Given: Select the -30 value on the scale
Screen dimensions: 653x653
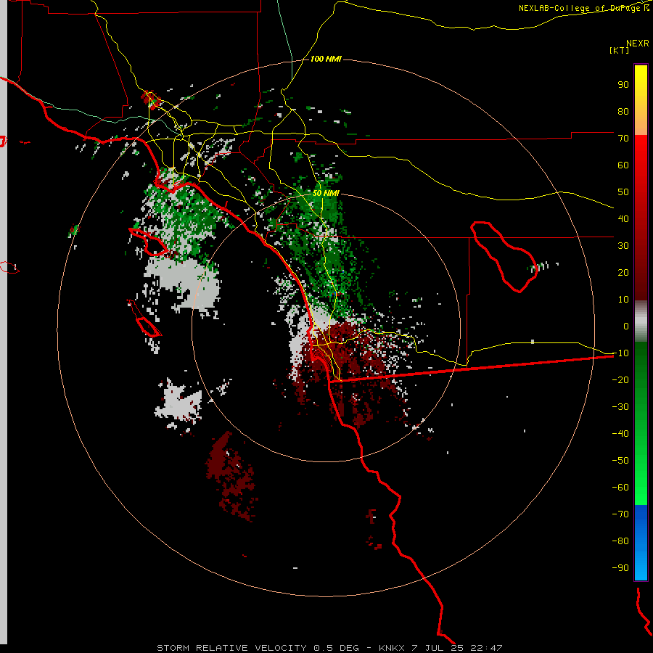Looking at the screenshot, I should tap(620, 407).
